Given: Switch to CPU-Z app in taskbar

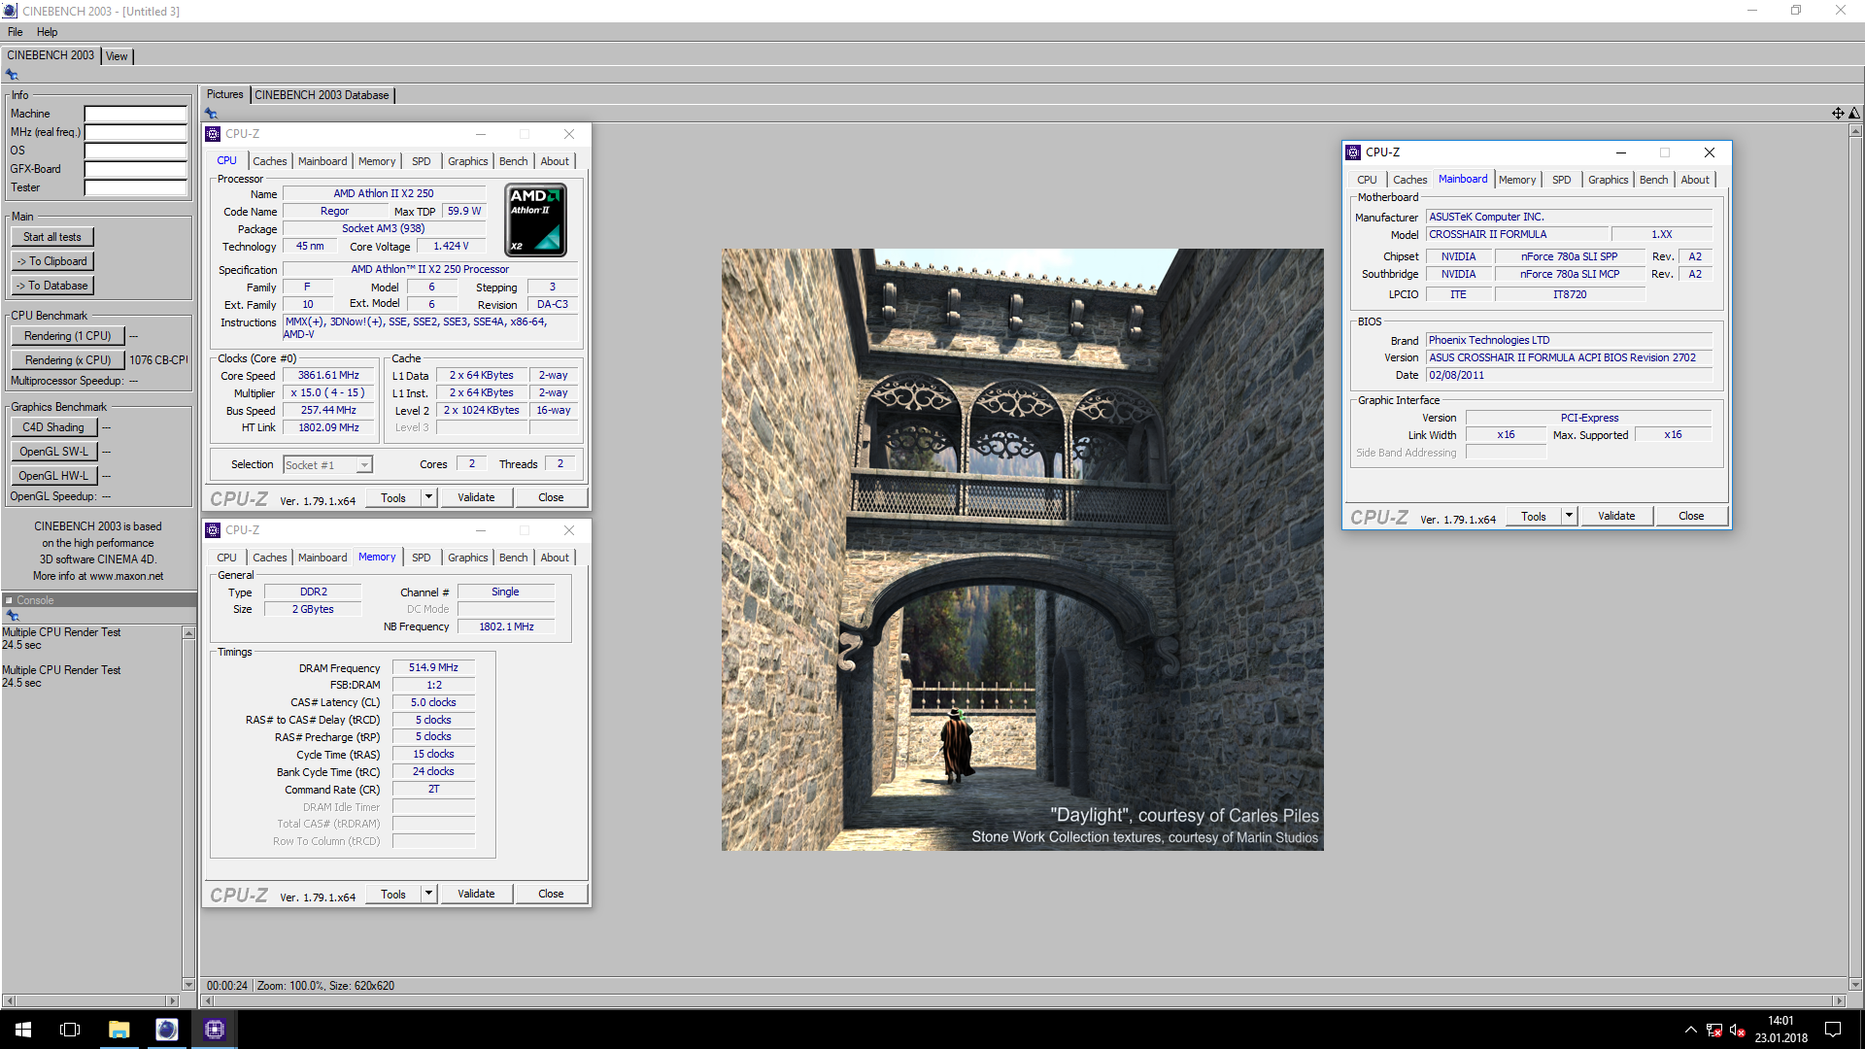Looking at the screenshot, I should (214, 1030).
